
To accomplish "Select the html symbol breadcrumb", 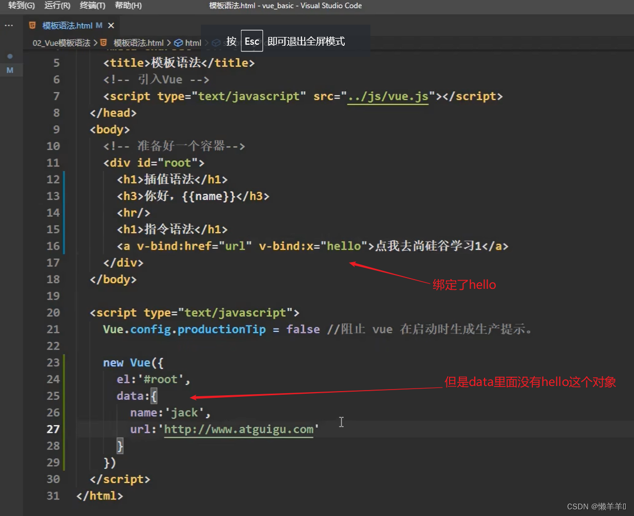I will [193, 43].
